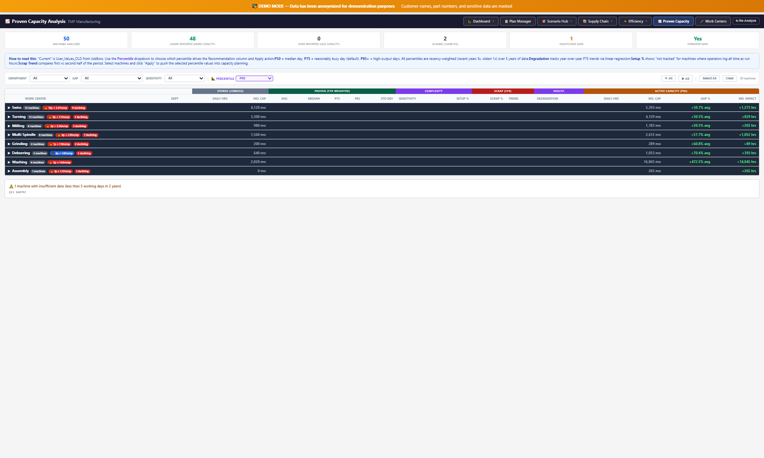Open the Proven Capacity nav tab

coord(673,21)
